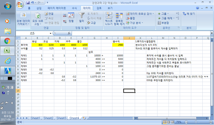This screenshot has width=214, height=125.
Task: Expand 데이터 유효성 검사 dropdown arrow
Action: click(x=153, y=14)
